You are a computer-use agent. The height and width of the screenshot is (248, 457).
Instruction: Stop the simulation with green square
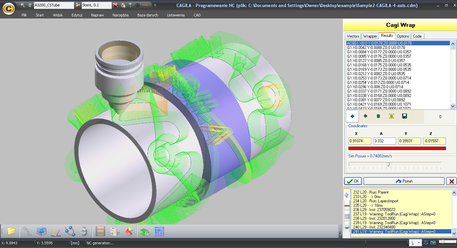tap(378, 116)
